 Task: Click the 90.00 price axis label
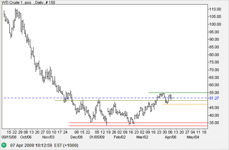click(214, 39)
